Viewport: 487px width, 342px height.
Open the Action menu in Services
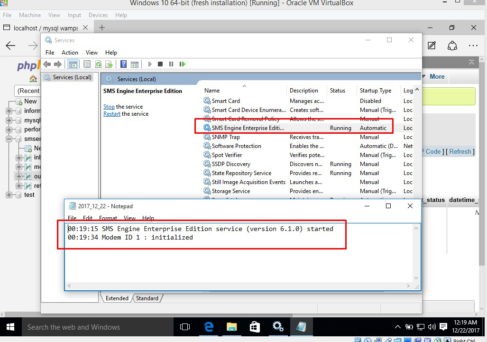(70, 53)
